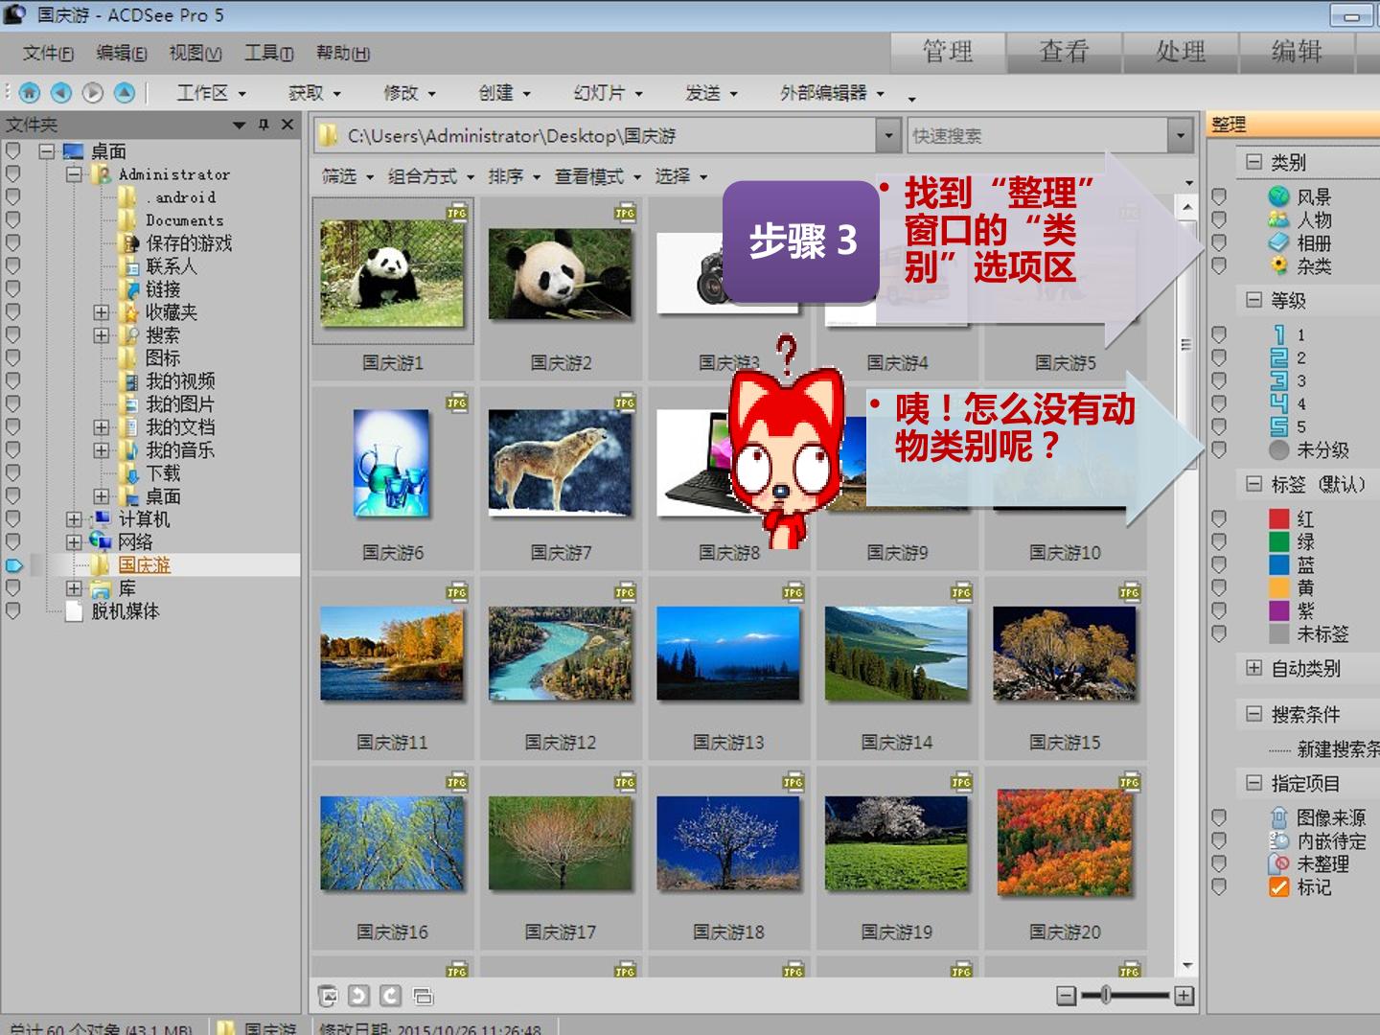Toggle the selector marker beside 未分级
Screen dimensions: 1380x1035
coord(1219,449)
